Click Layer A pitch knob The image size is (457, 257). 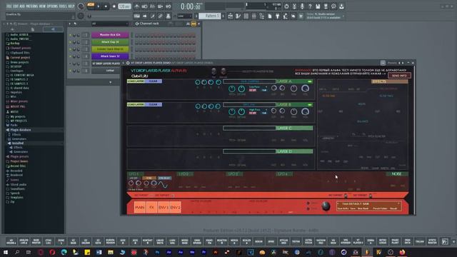coord(232,89)
